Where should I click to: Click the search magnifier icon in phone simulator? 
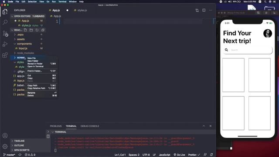pos(226,50)
